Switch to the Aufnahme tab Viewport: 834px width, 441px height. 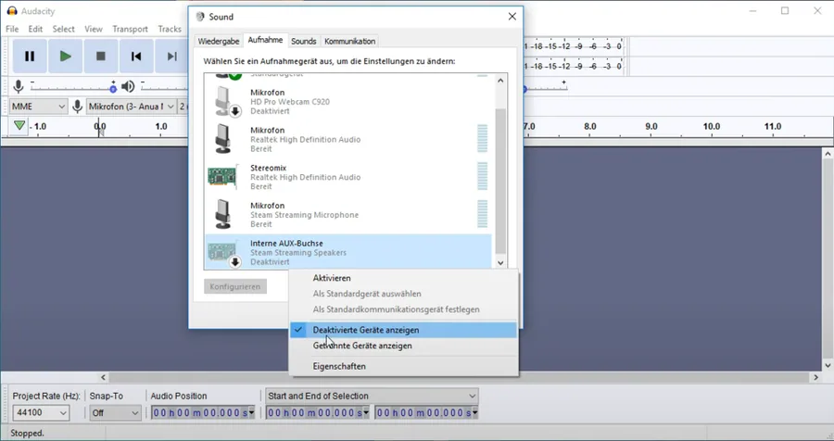pos(265,40)
